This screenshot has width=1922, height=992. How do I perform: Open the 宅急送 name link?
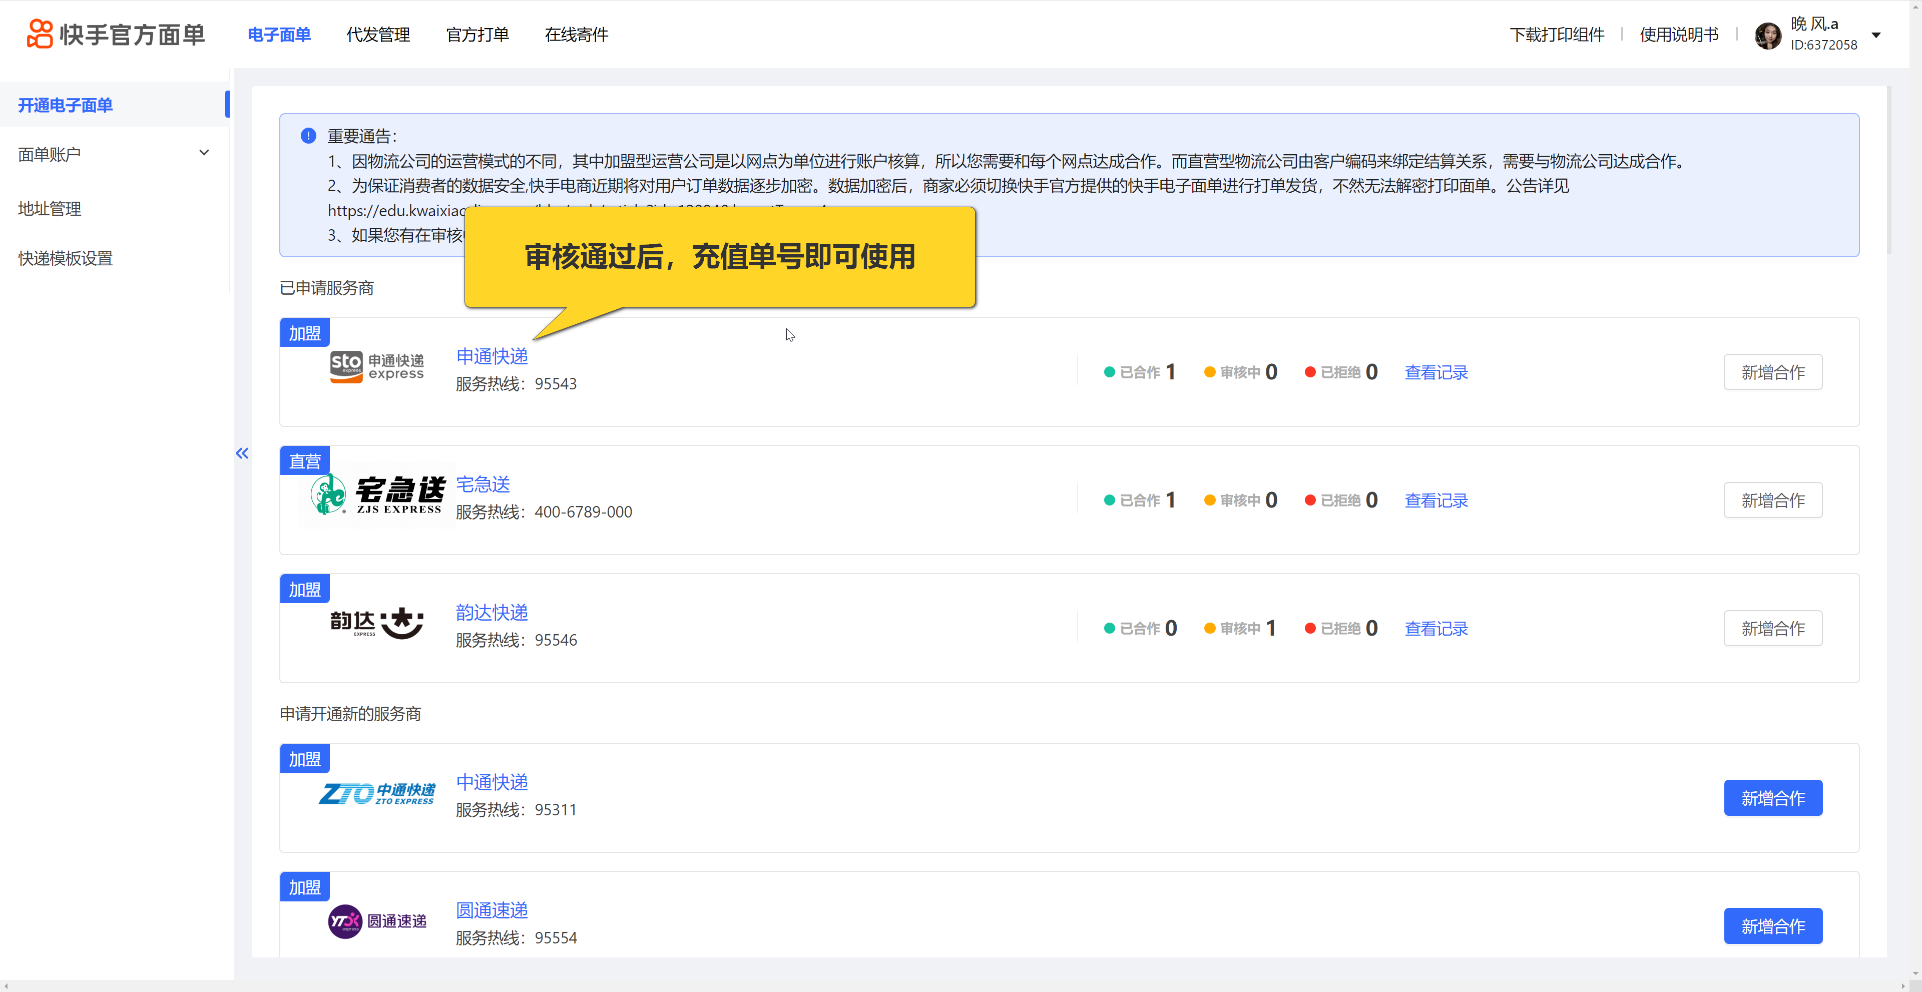(x=483, y=485)
